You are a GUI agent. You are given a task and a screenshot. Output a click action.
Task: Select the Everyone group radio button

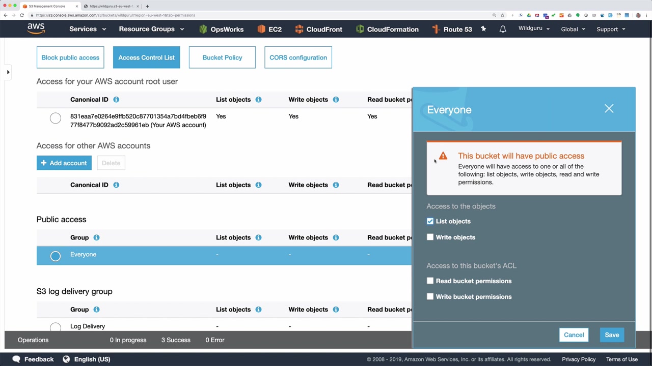[x=56, y=256]
